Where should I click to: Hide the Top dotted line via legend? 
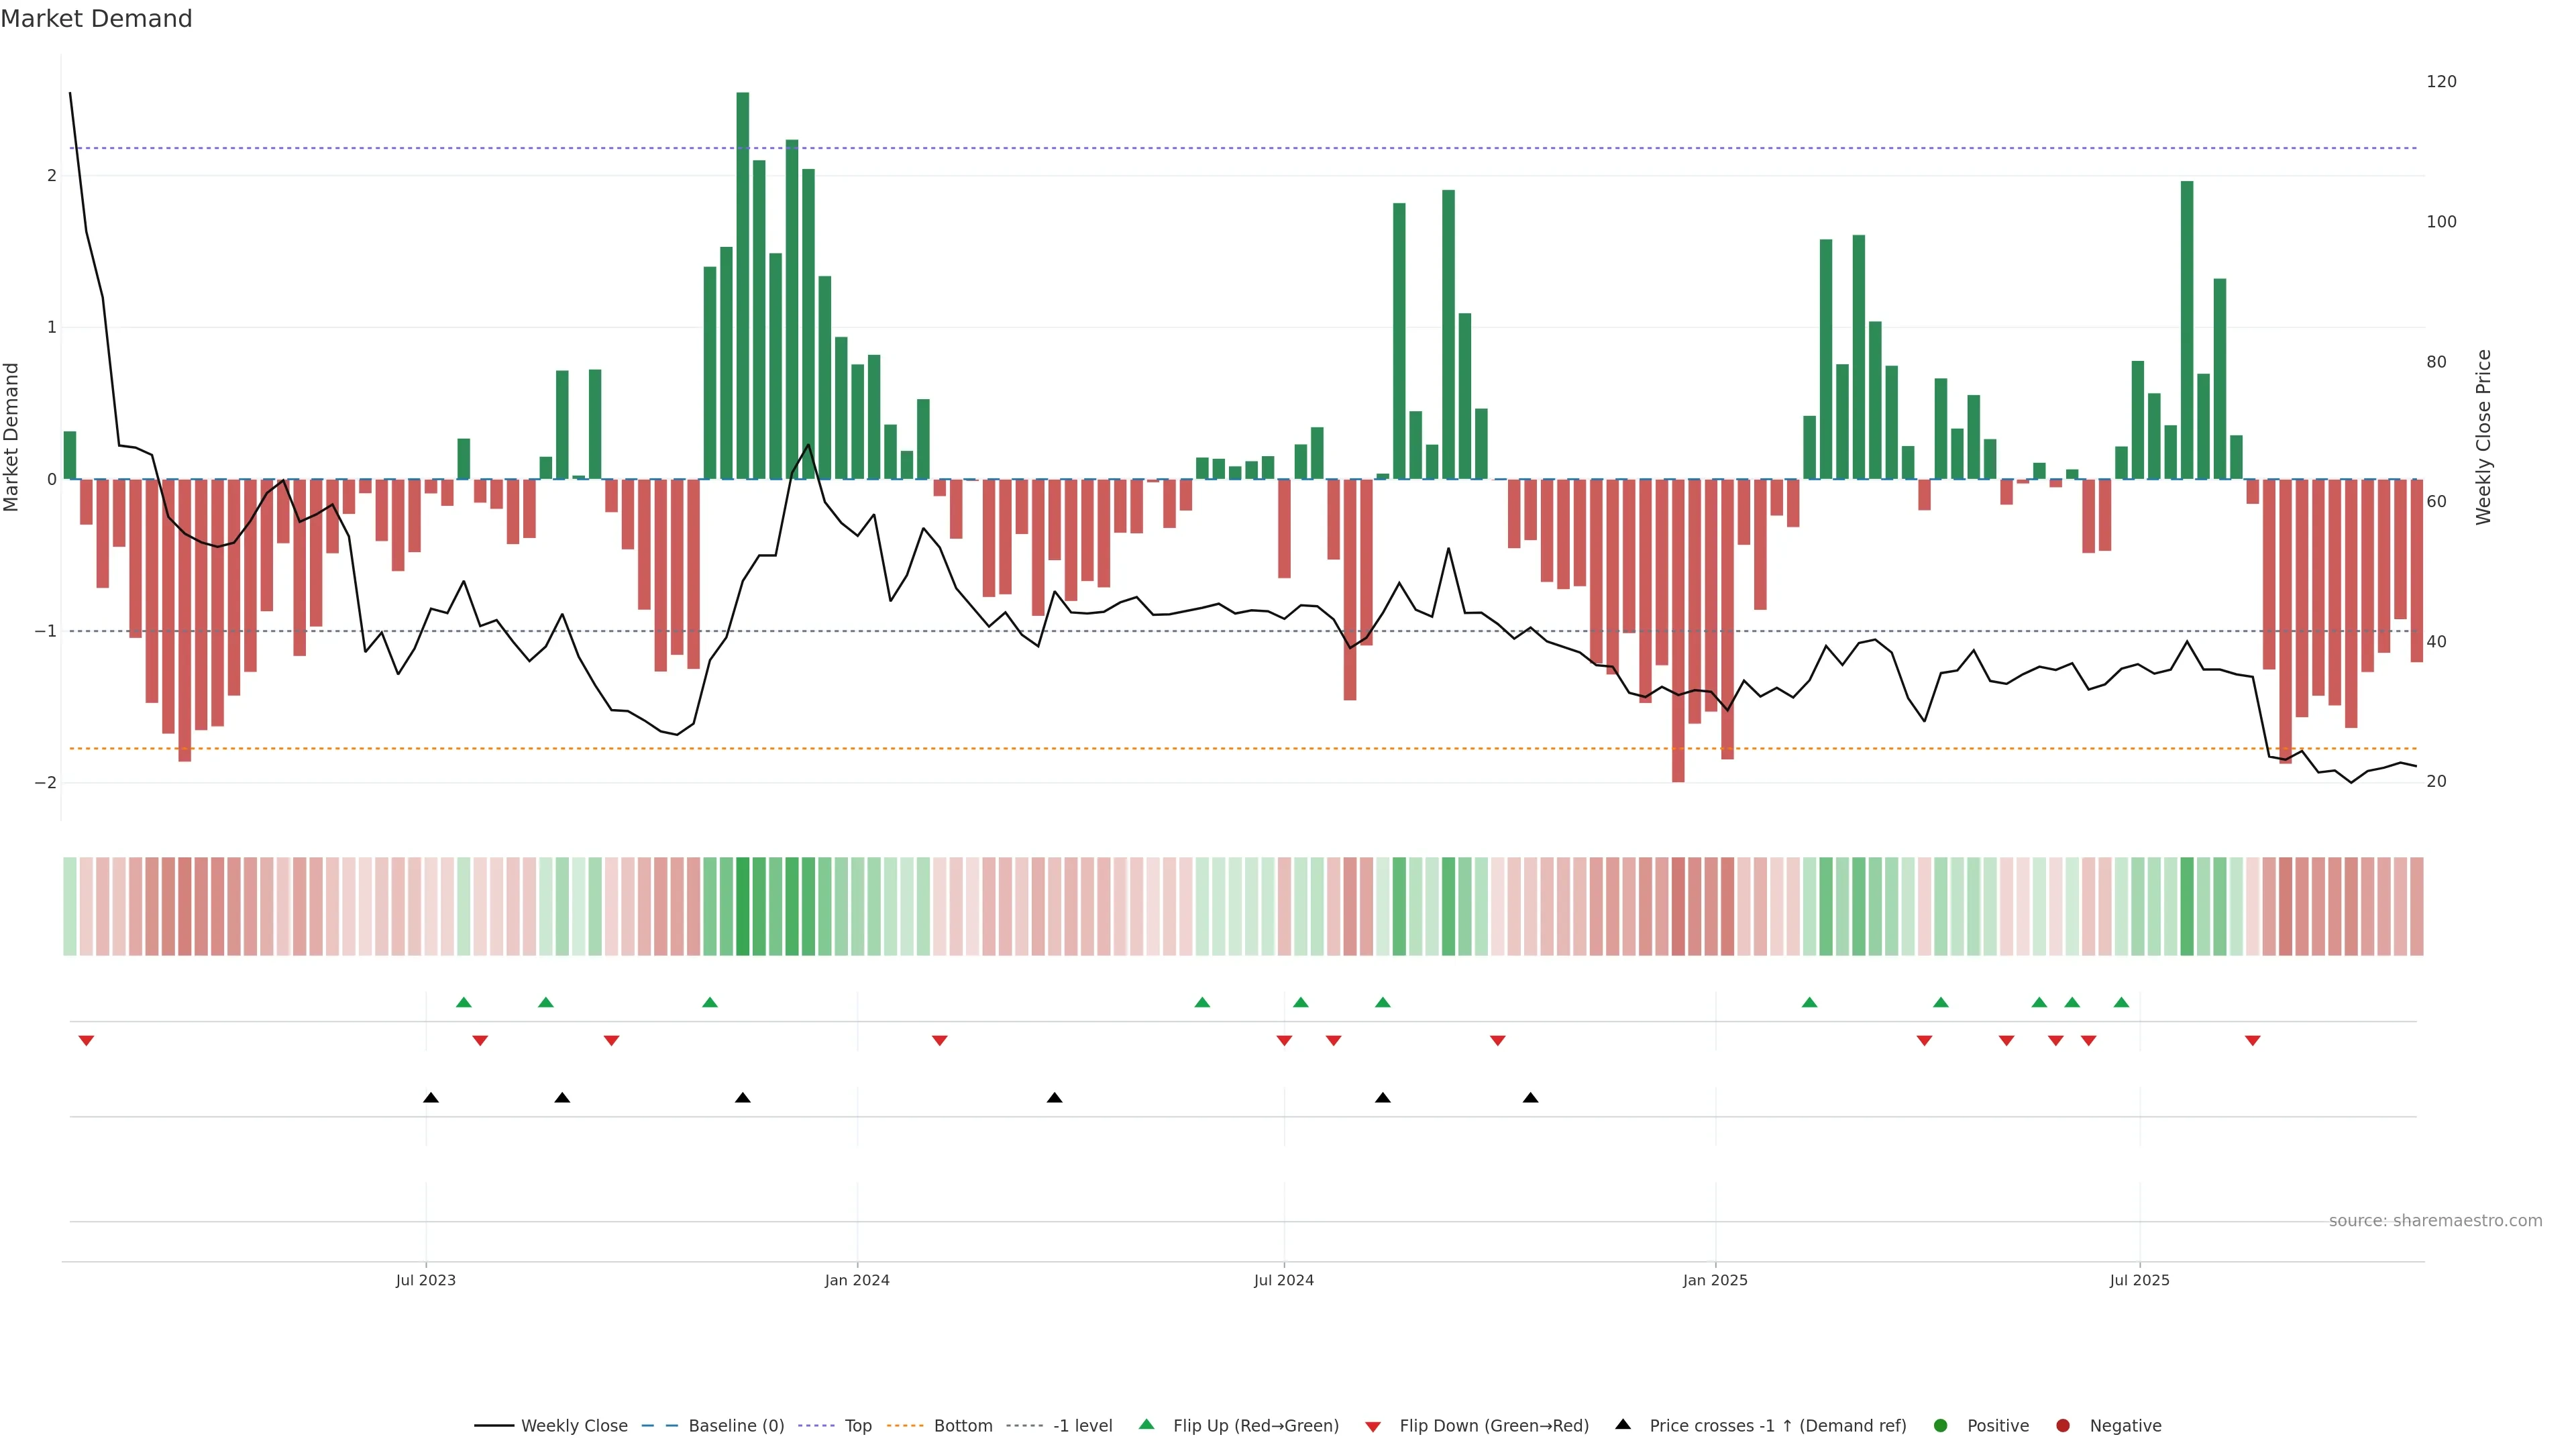point(857,1425)
